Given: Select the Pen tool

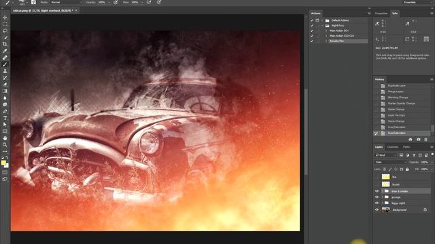Looking at the screenshot, I should point(5,111).
